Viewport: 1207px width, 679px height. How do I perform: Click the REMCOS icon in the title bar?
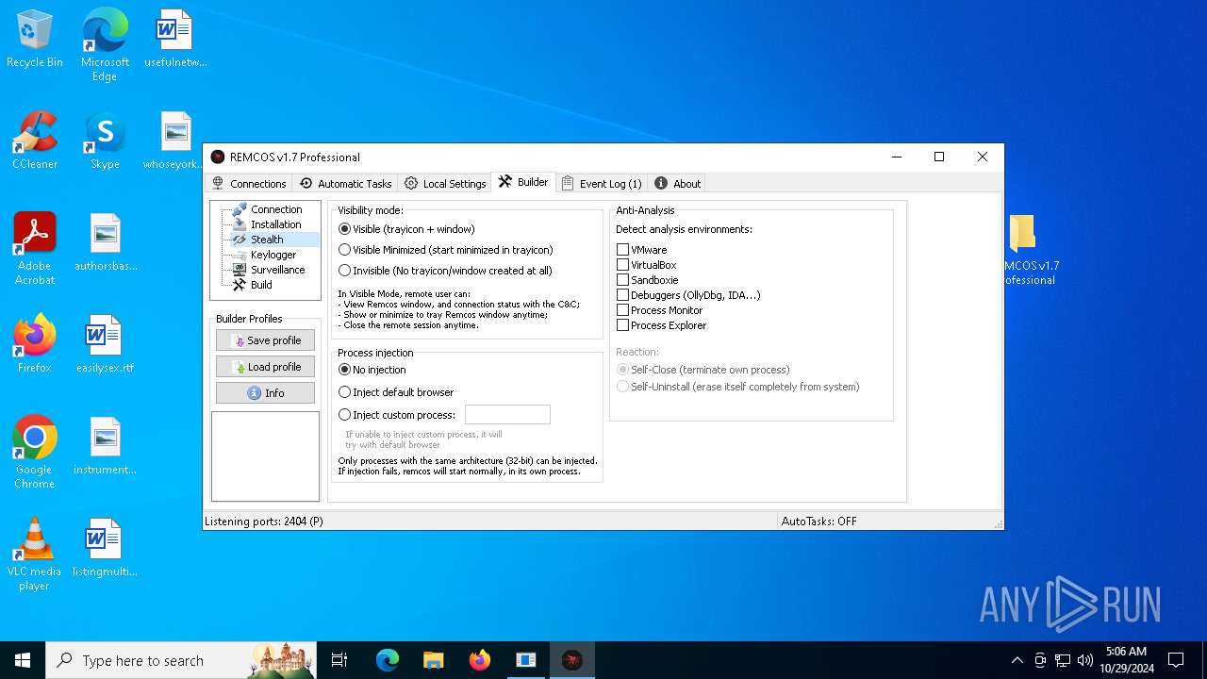click(218, 157)
